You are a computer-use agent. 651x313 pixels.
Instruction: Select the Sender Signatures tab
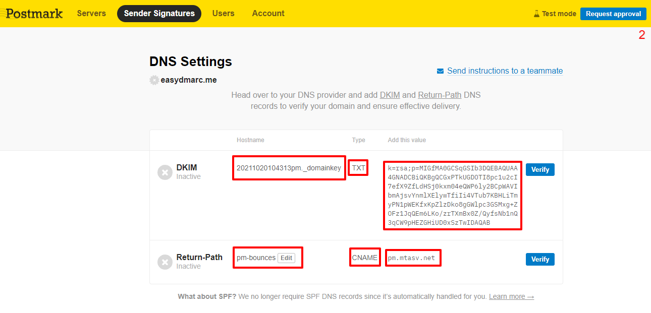159,14
